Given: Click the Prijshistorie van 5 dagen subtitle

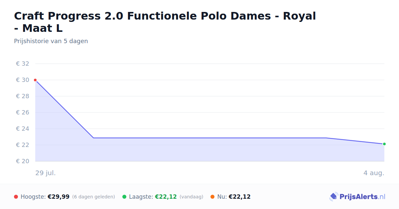Looking at the screenshot, I should [x=51, y=41].
